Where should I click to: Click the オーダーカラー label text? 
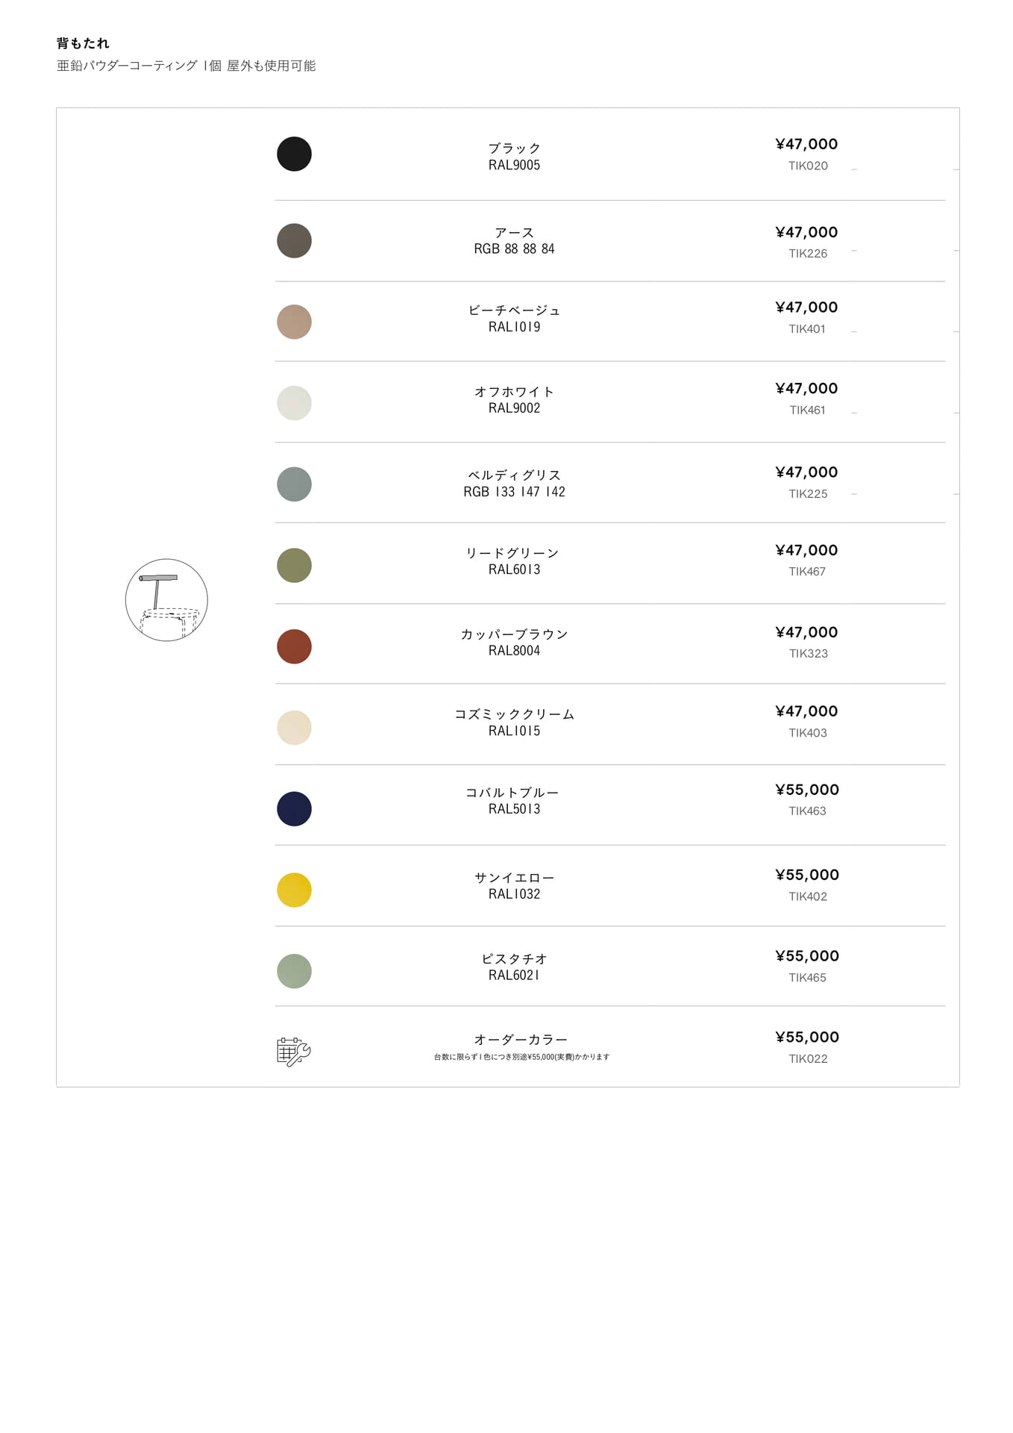click(521, 1040)
